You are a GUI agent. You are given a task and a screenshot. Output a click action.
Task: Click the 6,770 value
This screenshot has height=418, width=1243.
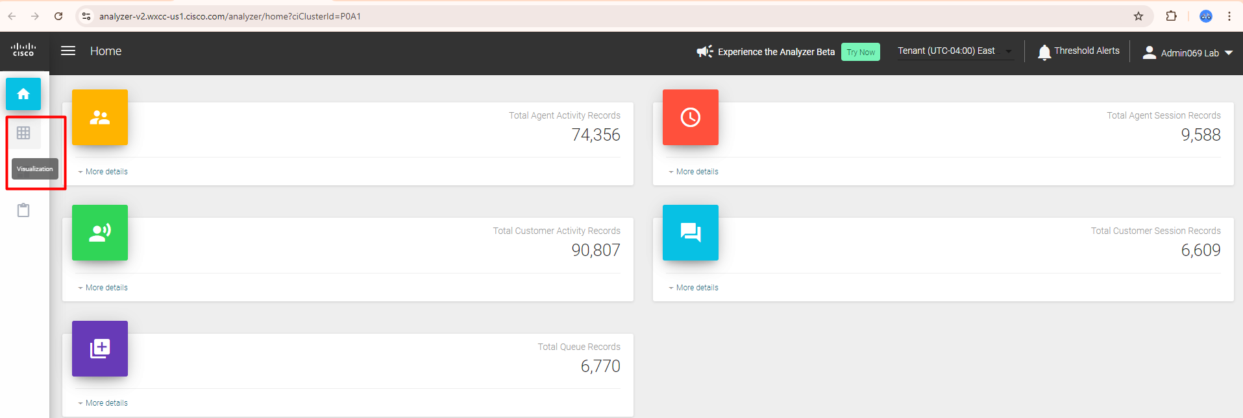[600, 366]
